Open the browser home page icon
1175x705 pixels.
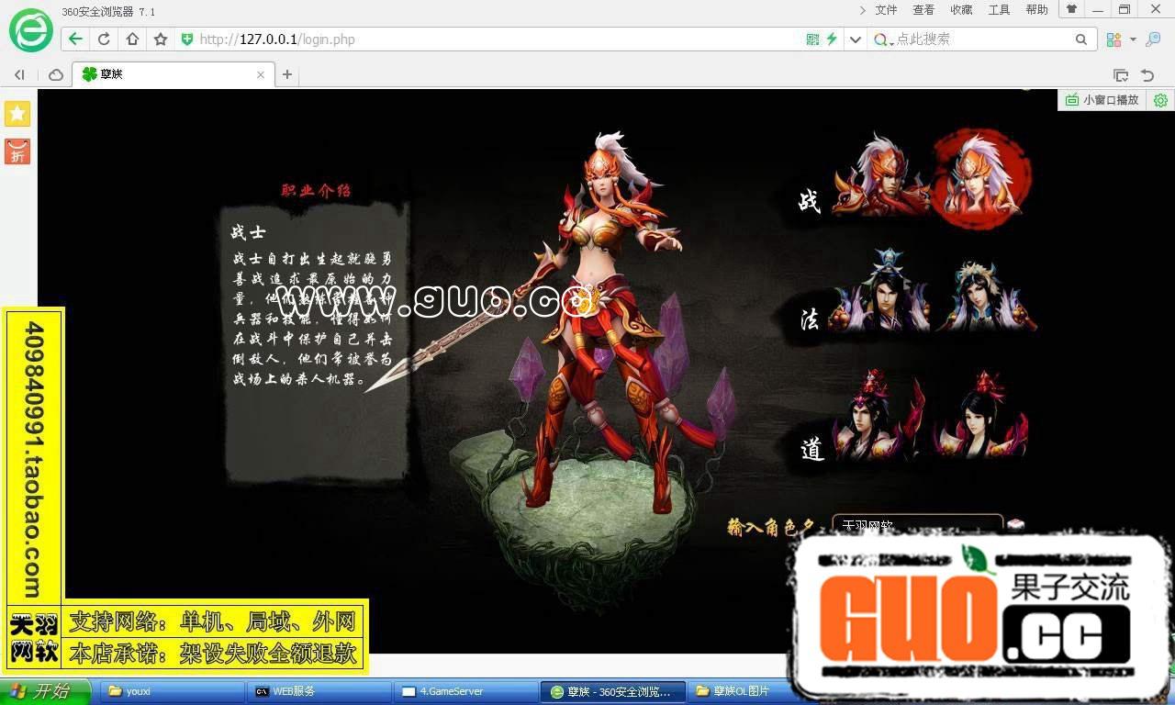[x=132, y=39]
